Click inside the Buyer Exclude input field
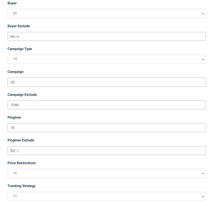This screenshot has width=213, height=203. point(106,36)
